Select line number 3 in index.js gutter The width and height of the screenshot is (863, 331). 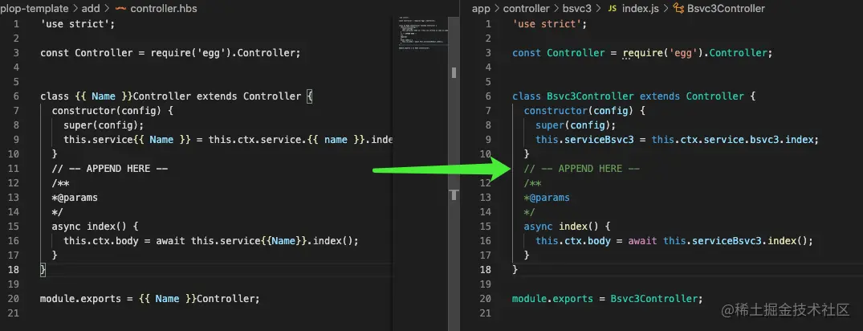click(488, 53)
